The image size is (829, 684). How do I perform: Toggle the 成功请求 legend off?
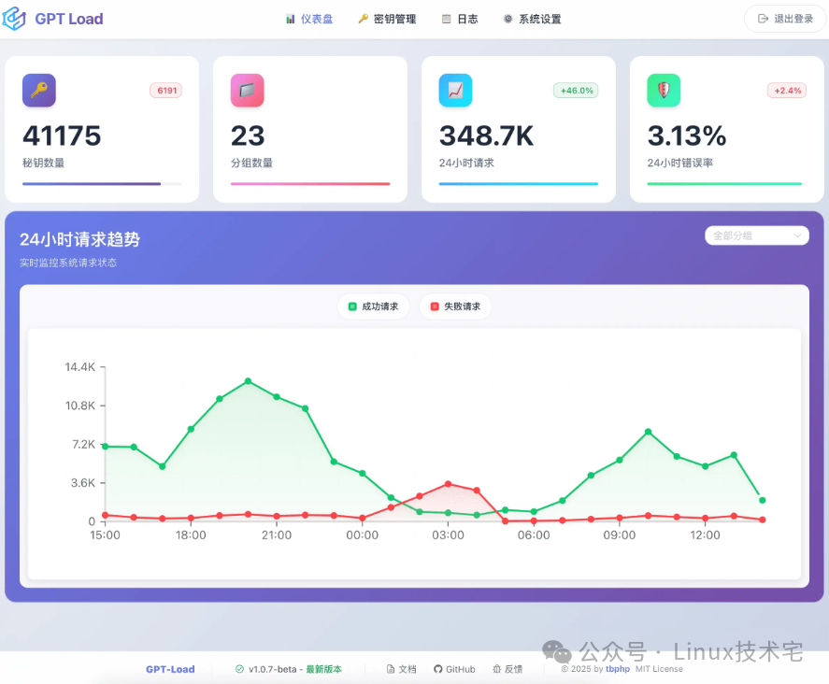[374, 306]
